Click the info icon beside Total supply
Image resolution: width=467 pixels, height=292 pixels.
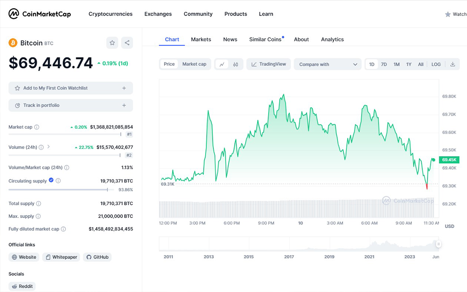click(39, 203)
